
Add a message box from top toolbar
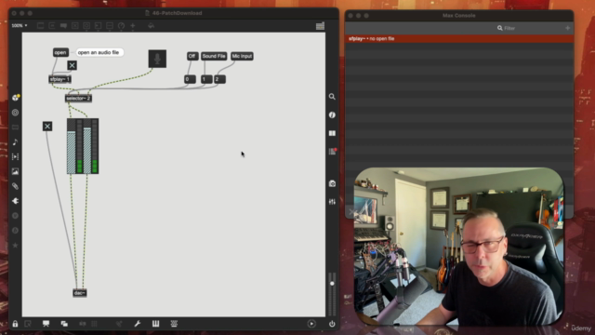(x=52, y=26)
